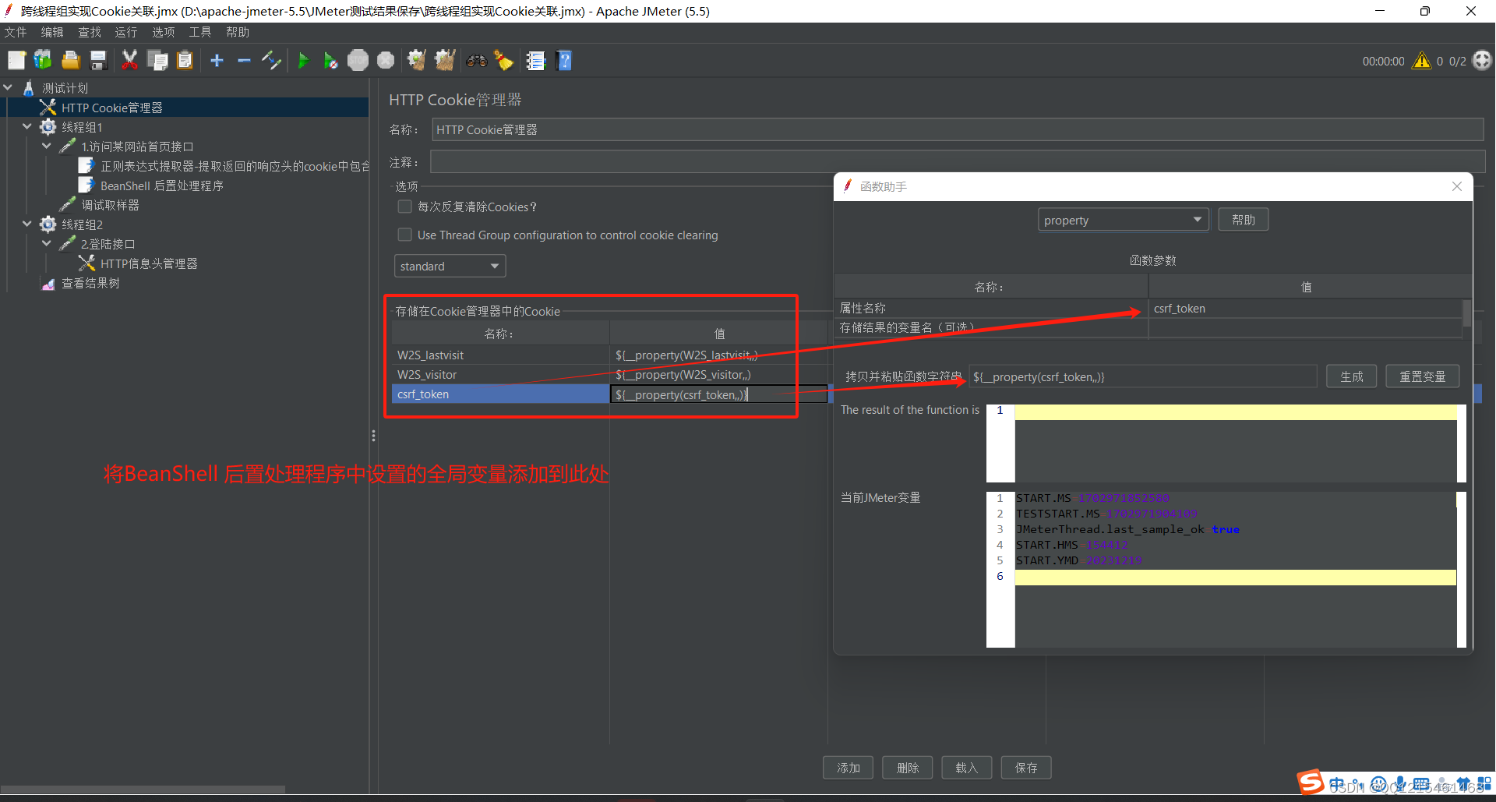Image resolution: width=1496 pixels, height=802 pixels.
Task: Collapse the 测试计划 tree node
Action: 8,88
